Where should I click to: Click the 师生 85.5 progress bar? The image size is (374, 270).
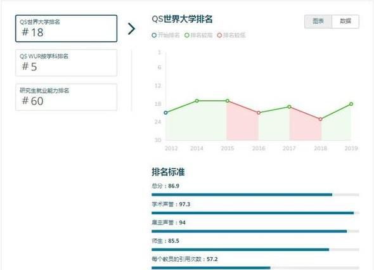[255, 250]
